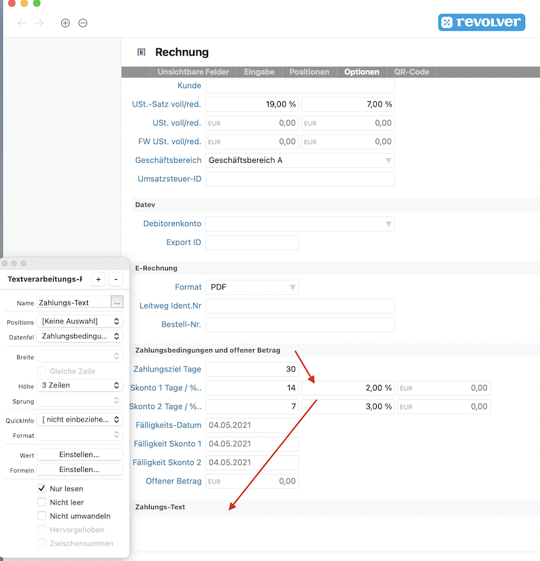
Task: Click the zoom out minus icon
Action: [83, 23]
